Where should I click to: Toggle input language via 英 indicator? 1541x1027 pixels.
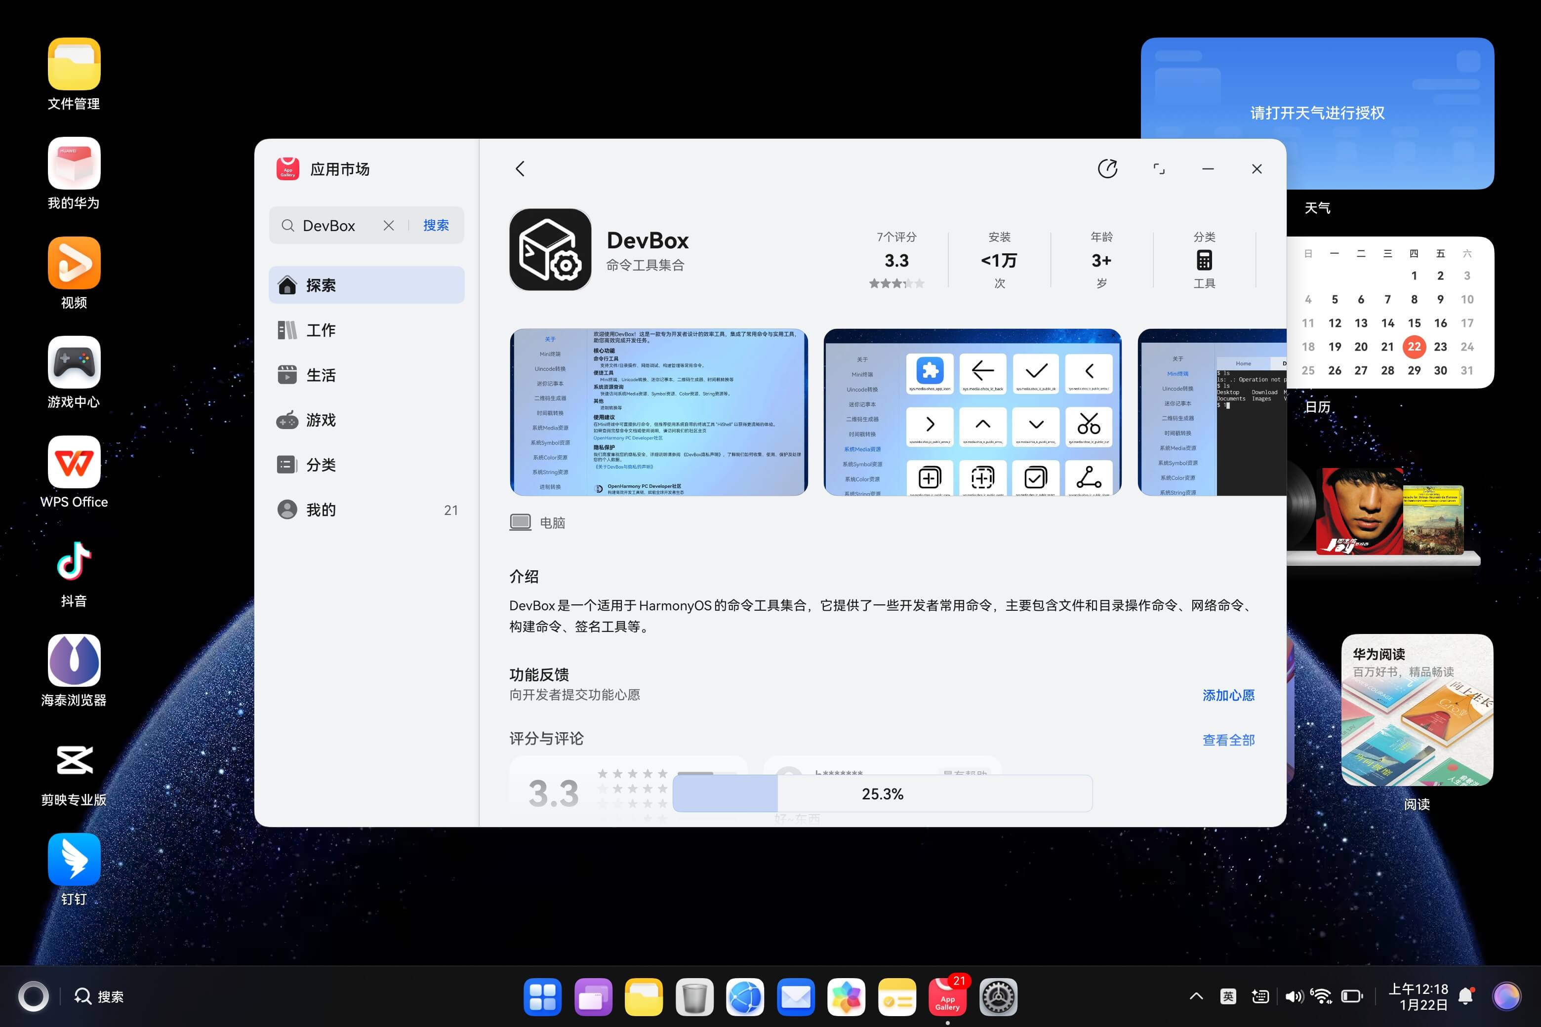coord(1228,996)
